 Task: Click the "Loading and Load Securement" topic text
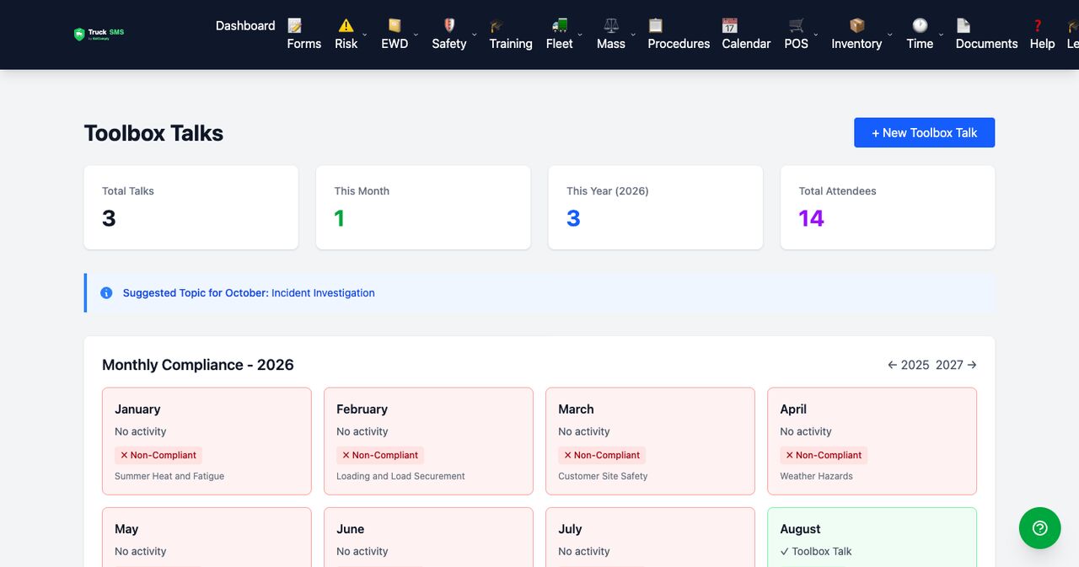(x=400, y=476)
